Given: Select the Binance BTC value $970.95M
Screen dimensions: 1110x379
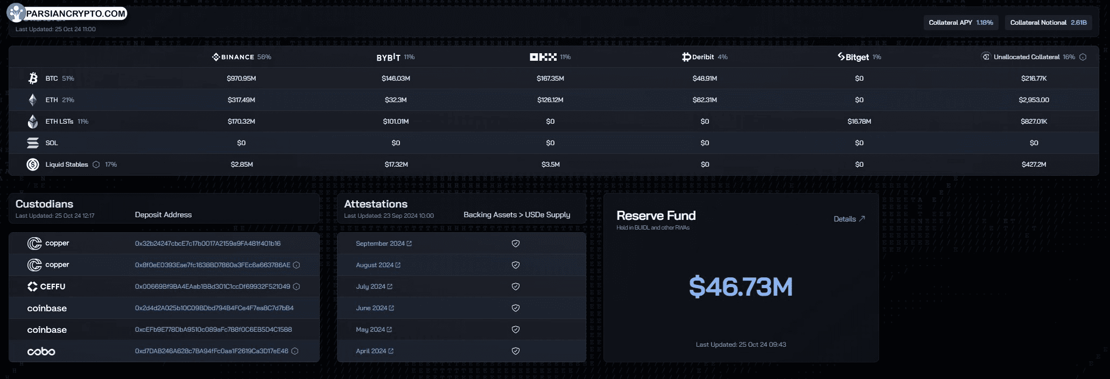Looking at the screenshot, I should point(241,78).
